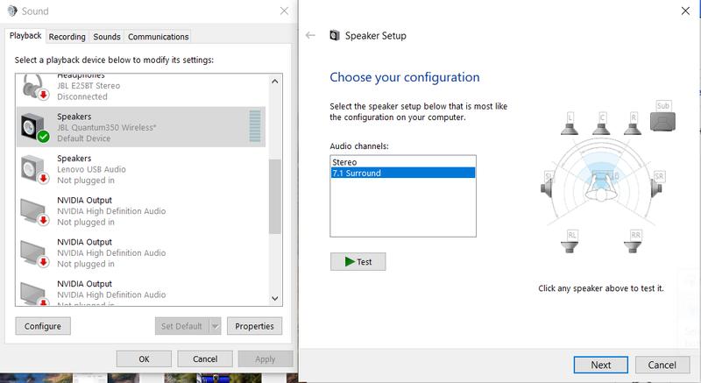Image resolution: width=701 pixels, height=383 pixels.
Task: Close the Sound dialog window
Action: (284, 11)
